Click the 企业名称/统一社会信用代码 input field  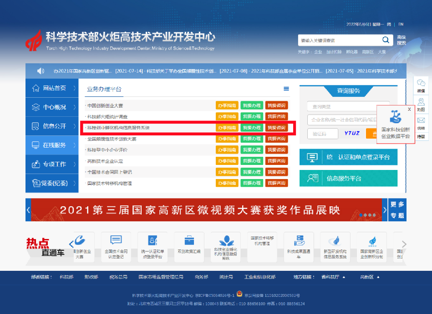(341, 120)
